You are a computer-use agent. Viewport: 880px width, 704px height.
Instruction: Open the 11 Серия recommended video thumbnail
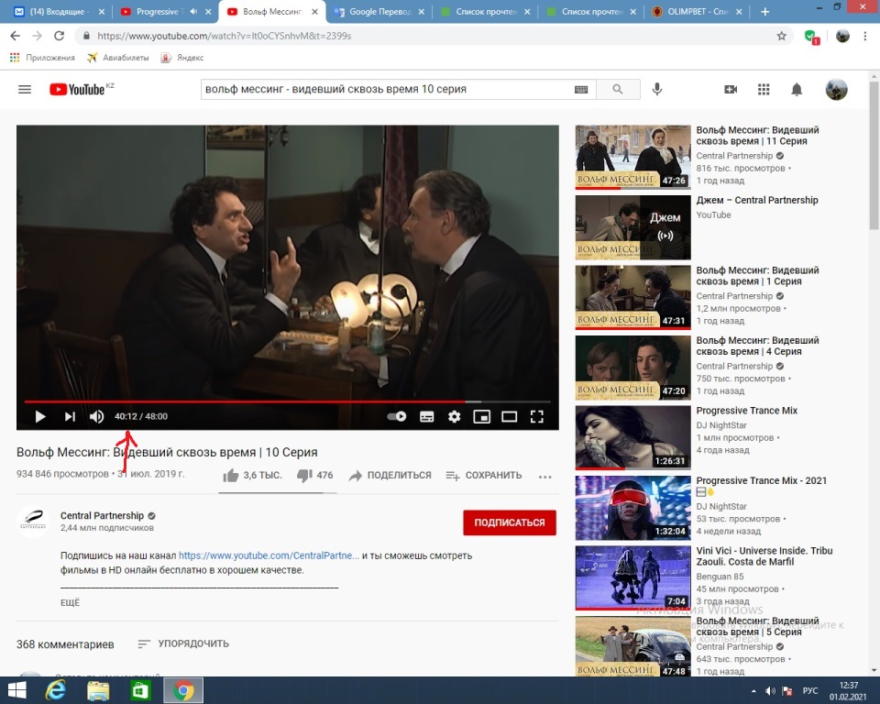tap(633, 157)
